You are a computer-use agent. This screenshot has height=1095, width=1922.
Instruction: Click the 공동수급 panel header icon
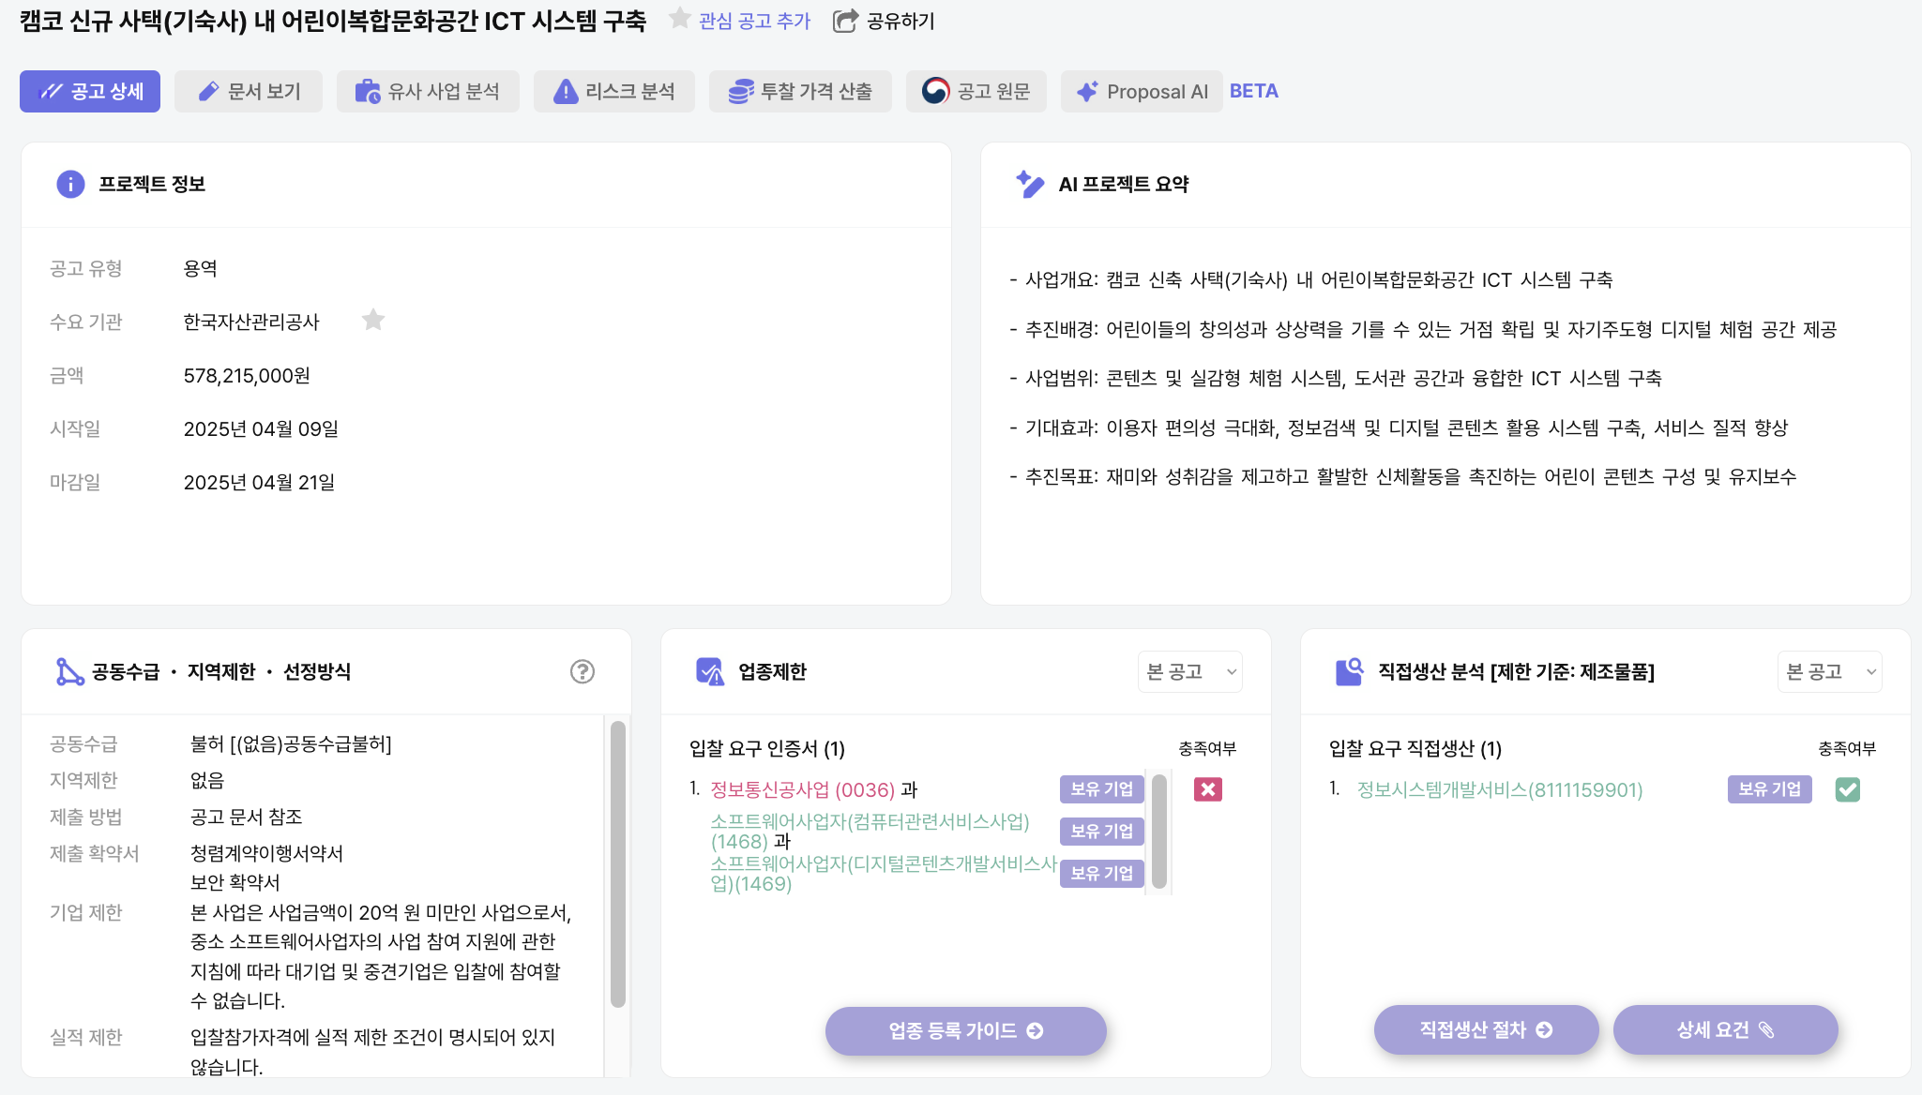point(69,671)
